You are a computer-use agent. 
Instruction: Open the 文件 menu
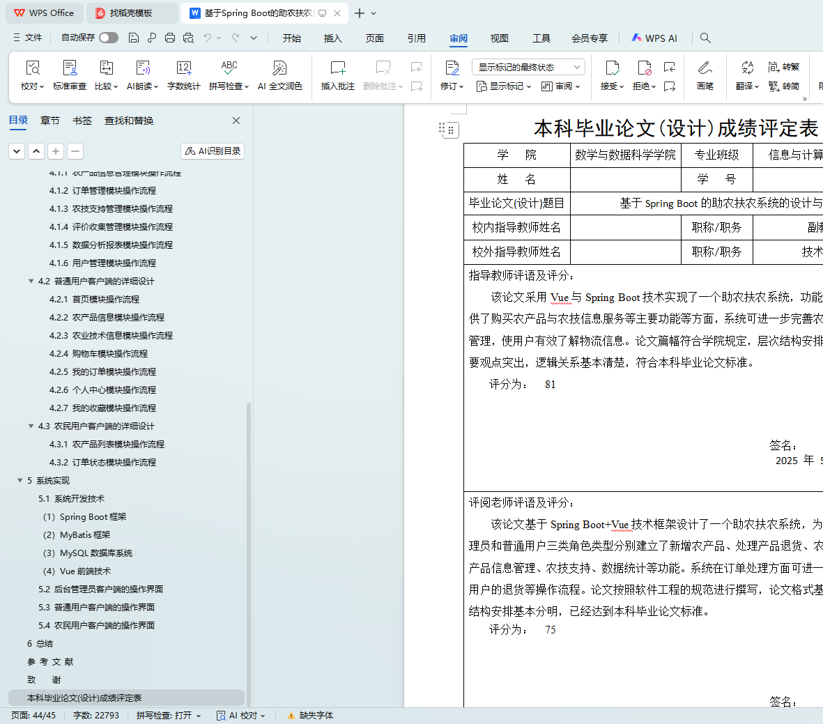tap(27, 38)
